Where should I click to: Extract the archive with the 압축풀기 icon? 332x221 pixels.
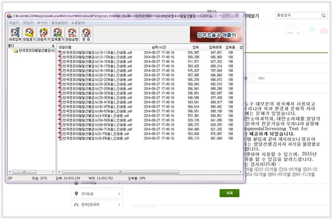(x=57, y=34)
